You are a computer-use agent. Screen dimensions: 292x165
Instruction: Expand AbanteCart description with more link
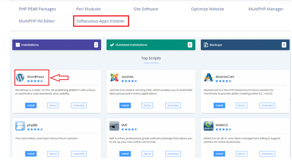pyautogui.click(x=267, y=94)
